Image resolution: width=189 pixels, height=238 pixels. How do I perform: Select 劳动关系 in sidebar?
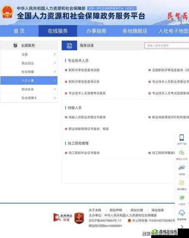[x=29, y=89]
